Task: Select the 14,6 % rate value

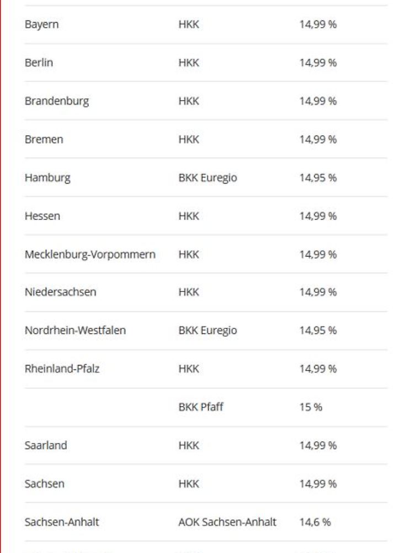Action: 315,522
